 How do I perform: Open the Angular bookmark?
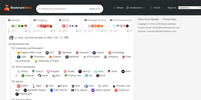[x=53, y=71]
